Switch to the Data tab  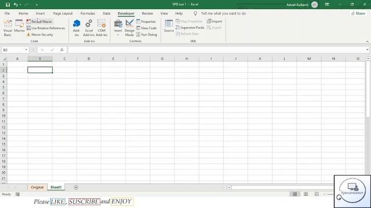pos(107,13)
